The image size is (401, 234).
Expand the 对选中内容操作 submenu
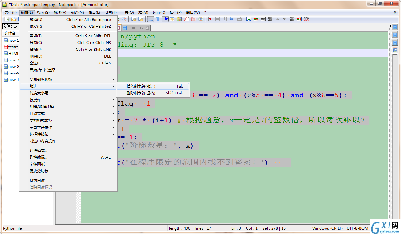(68, 141)
